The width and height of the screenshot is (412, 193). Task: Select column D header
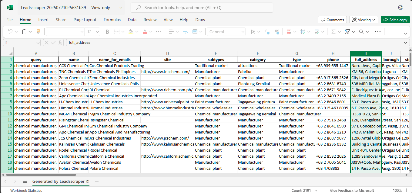coord(167,53)
